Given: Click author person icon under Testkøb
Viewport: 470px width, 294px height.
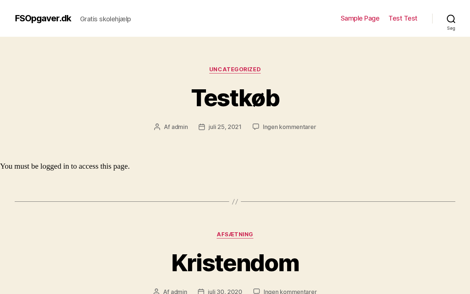Looking at the screenshot, I should (157, 127).
